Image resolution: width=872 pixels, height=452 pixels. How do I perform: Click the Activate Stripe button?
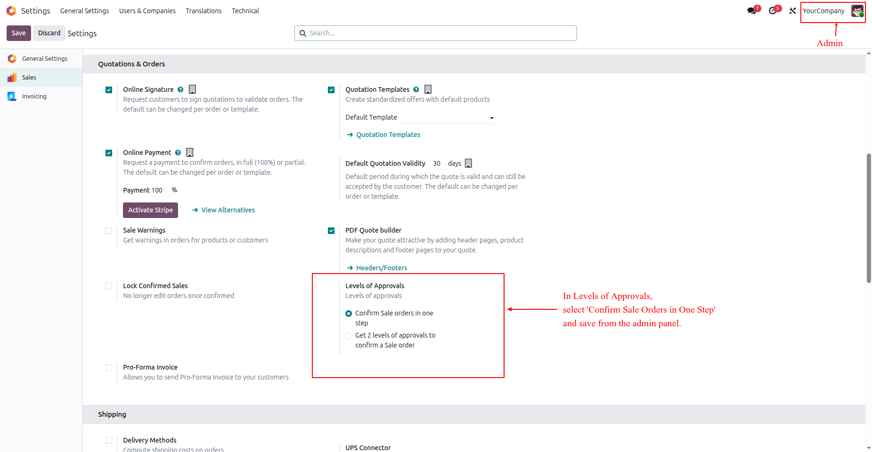pyautogui.click(x=150, y=210)
